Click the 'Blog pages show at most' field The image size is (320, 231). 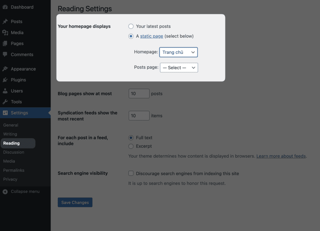pyautogui.click(x=139, y=94)
